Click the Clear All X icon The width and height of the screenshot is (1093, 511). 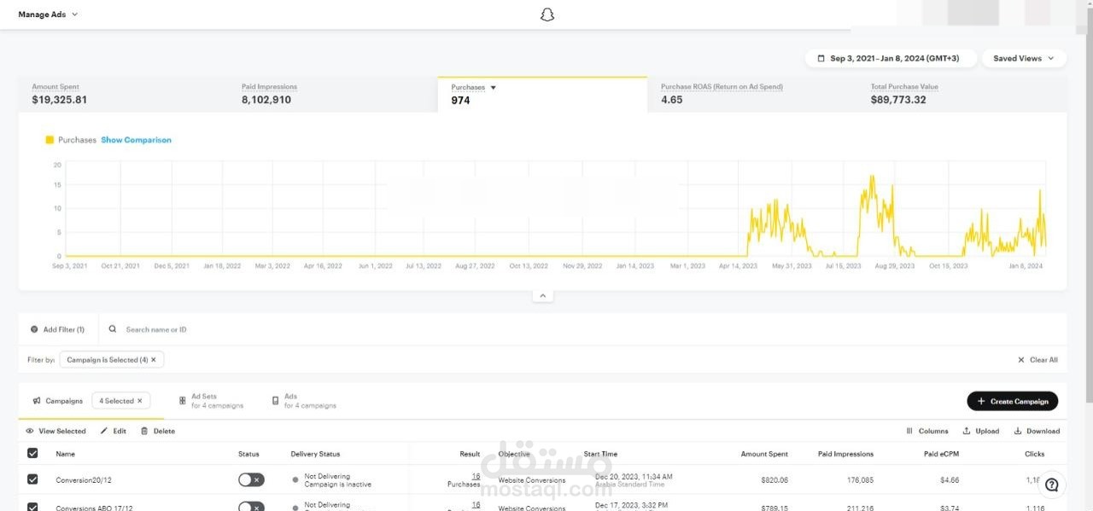point(1021,360)
